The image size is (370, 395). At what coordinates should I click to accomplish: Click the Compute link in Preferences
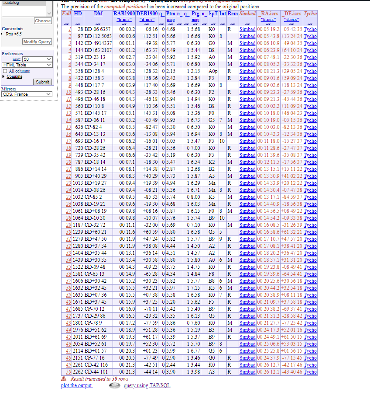[14, 76]
